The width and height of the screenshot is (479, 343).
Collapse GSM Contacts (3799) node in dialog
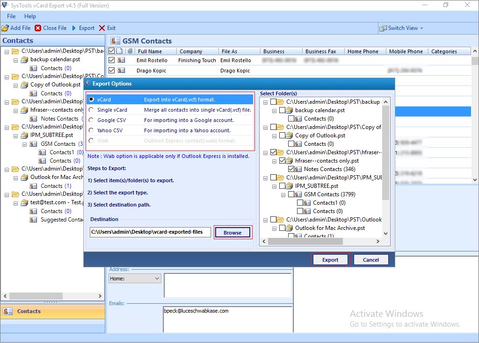tap(283, 195)
